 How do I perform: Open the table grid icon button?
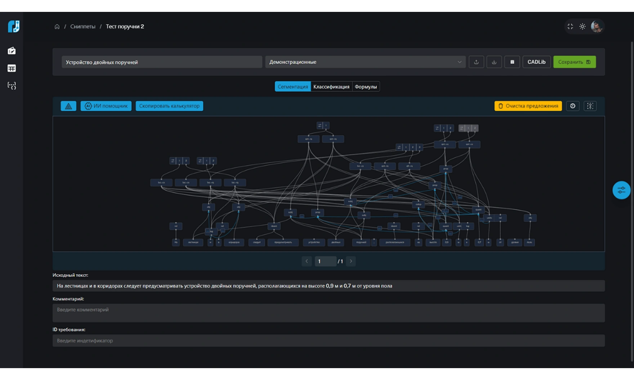[512, 62]
